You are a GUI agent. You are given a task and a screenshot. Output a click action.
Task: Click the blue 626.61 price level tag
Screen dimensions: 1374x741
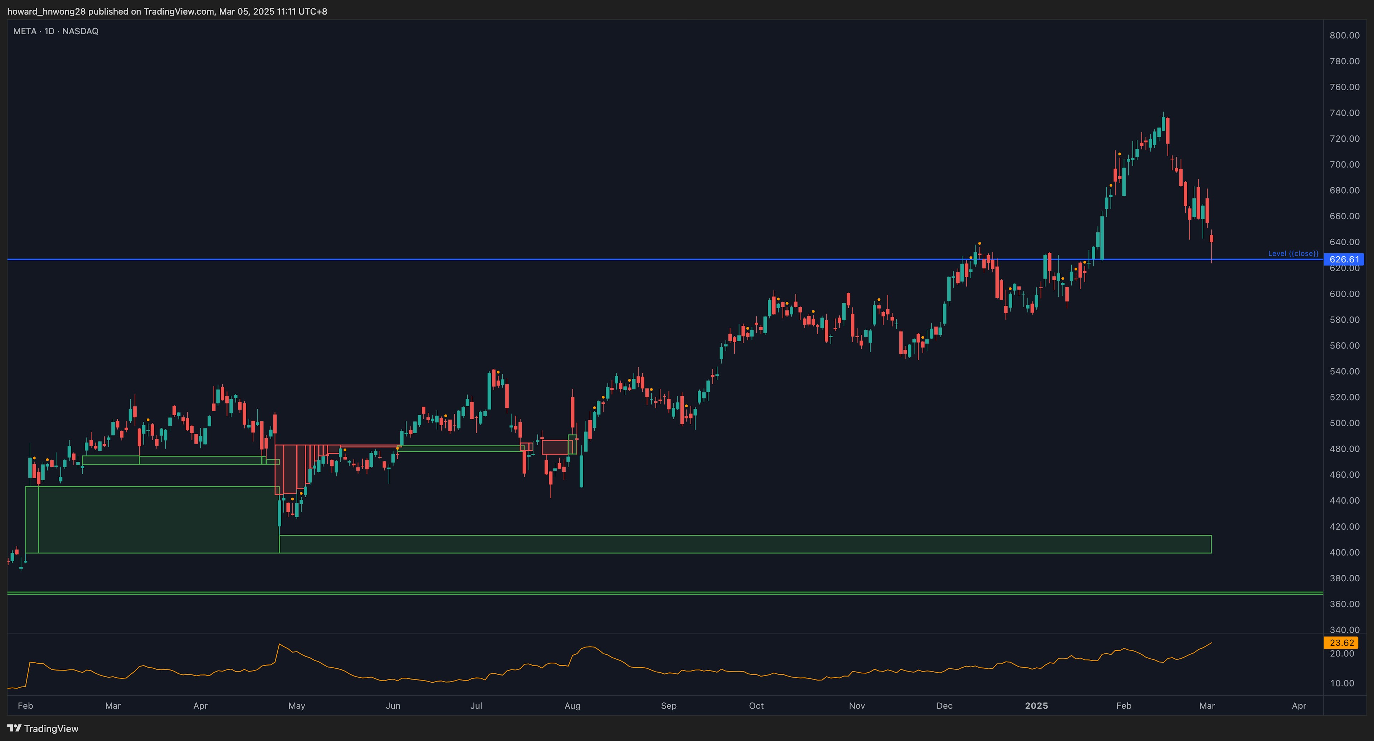click(1344, 259)
